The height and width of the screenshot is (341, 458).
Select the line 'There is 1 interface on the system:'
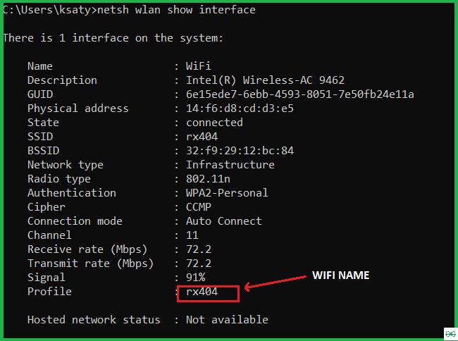(113, 38)
